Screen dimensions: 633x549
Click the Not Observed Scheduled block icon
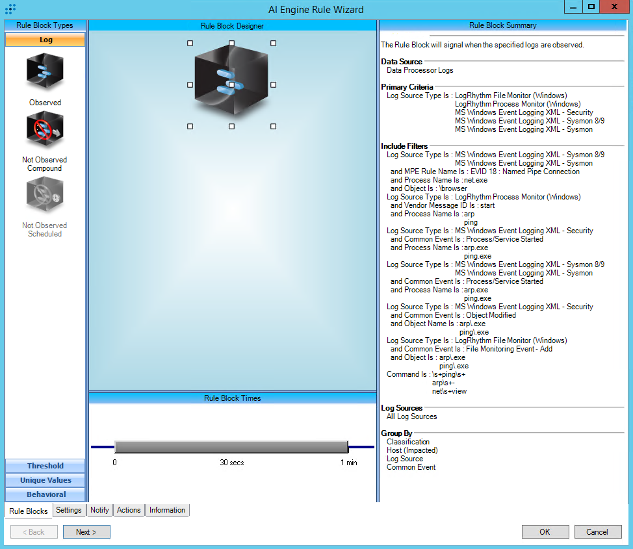(45, 196)
